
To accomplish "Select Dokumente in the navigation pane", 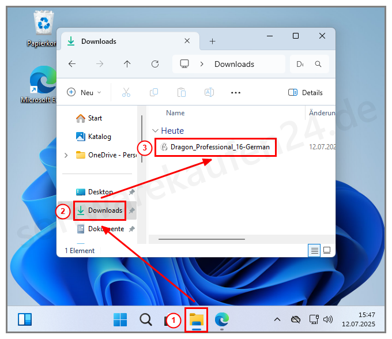I will click(100, 229).
